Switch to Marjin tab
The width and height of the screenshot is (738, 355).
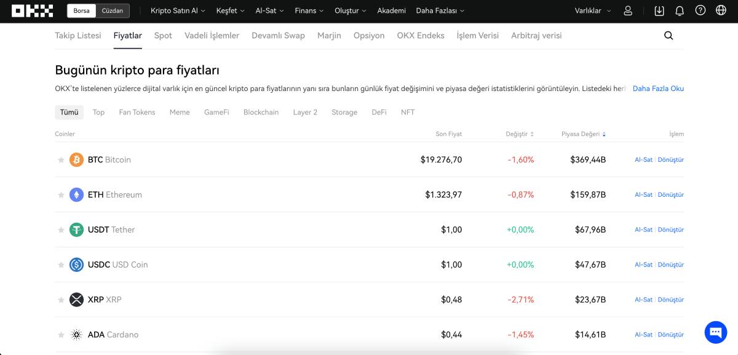click(x=329, y=36)
